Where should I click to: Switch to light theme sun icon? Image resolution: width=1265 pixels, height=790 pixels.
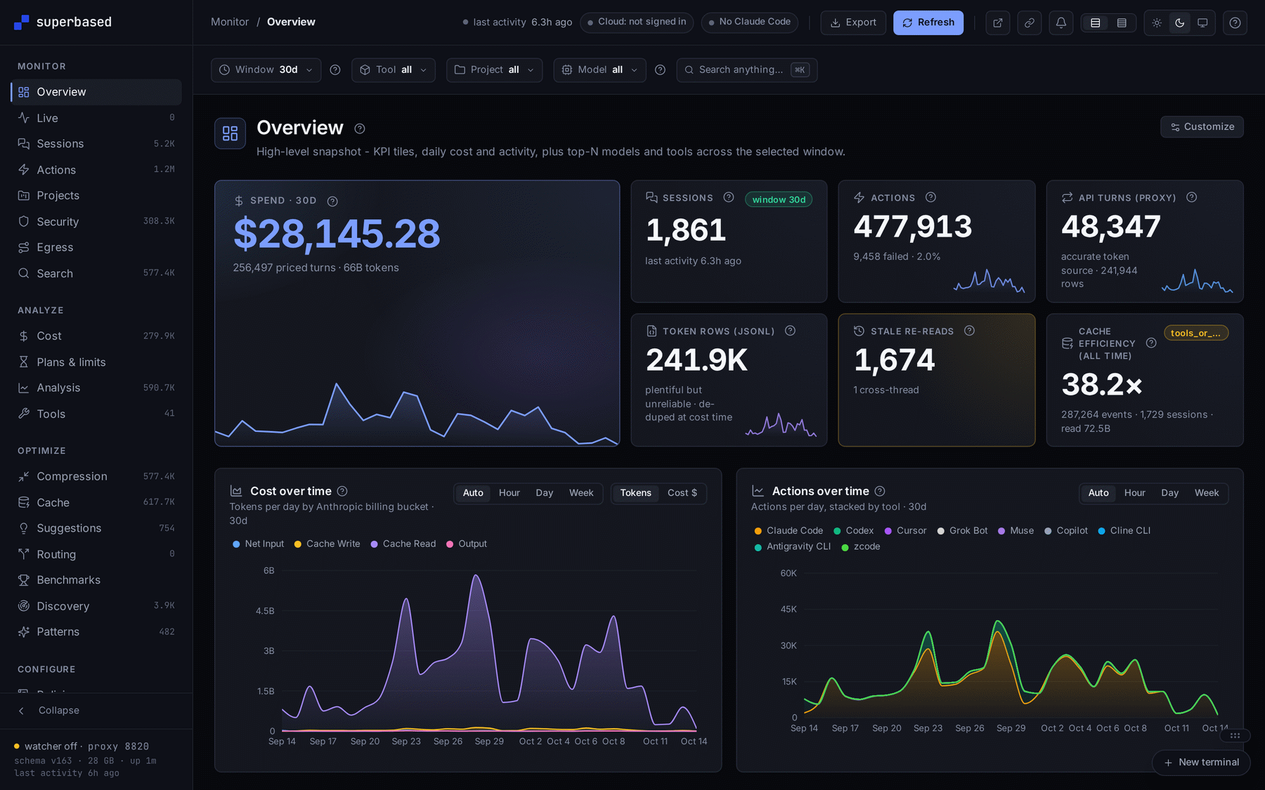tap(1157, 22)
